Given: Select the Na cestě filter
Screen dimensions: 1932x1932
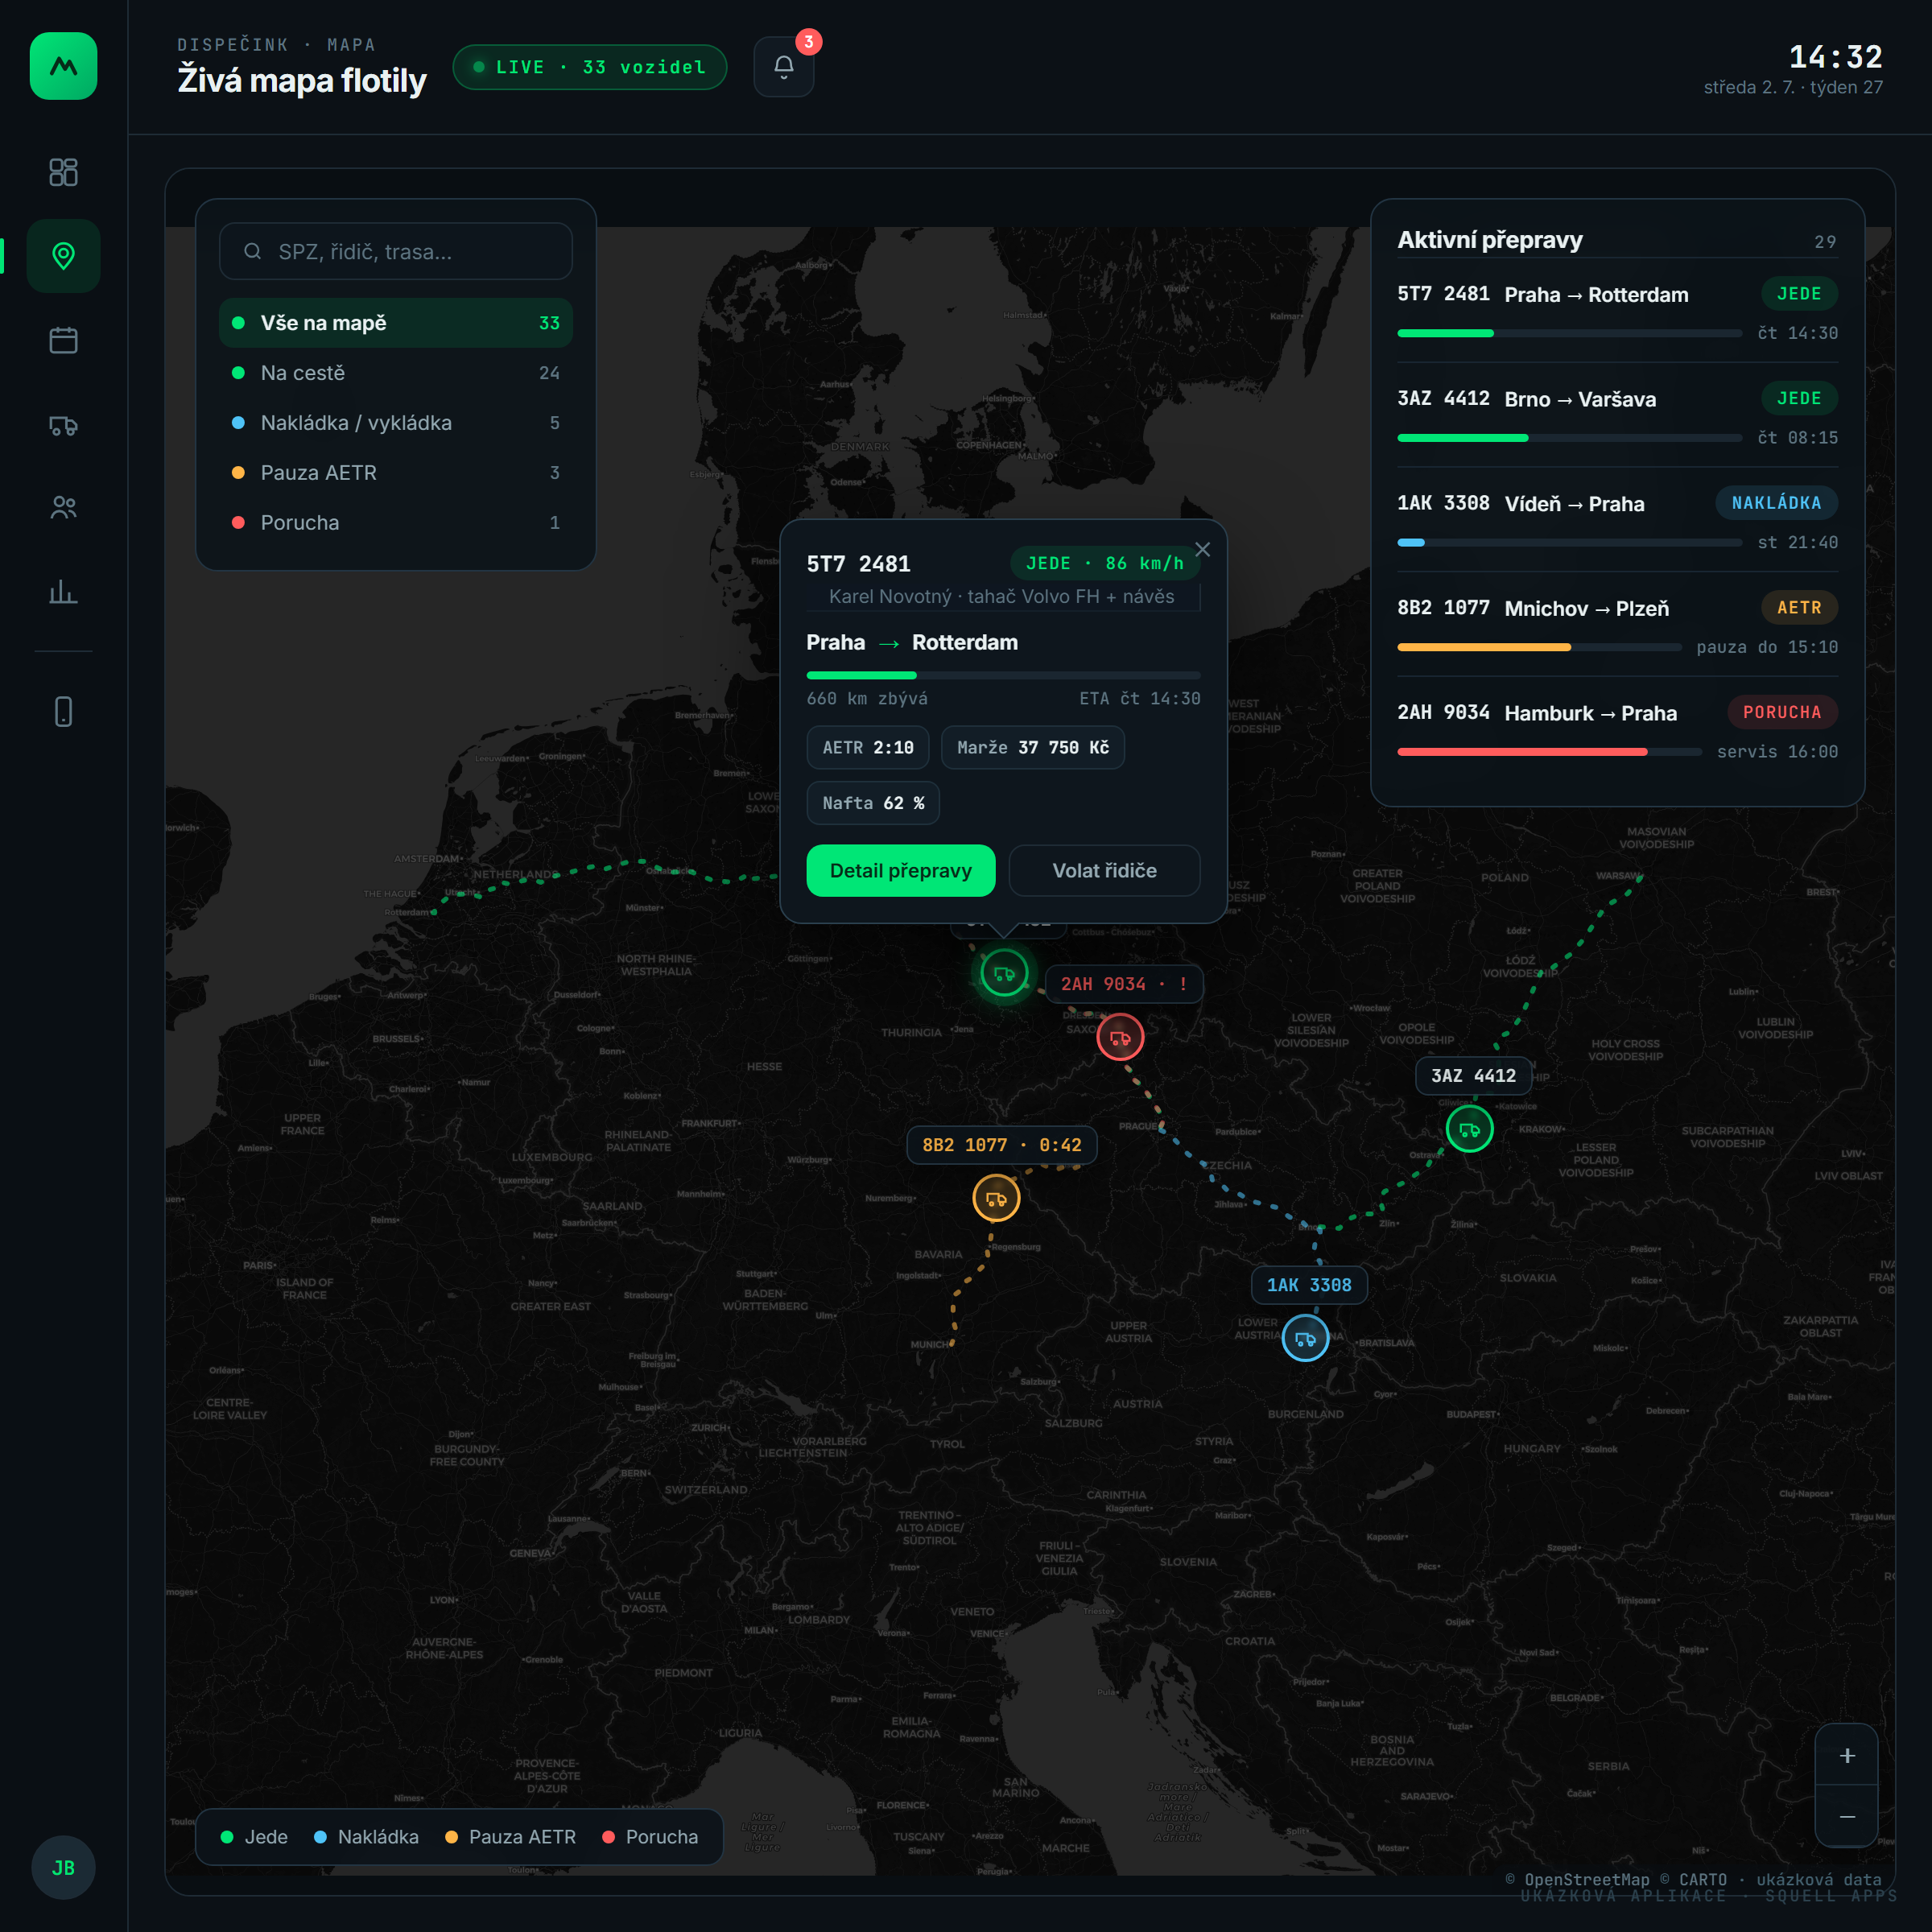Looking at the screenshot, I should (396, 373).
